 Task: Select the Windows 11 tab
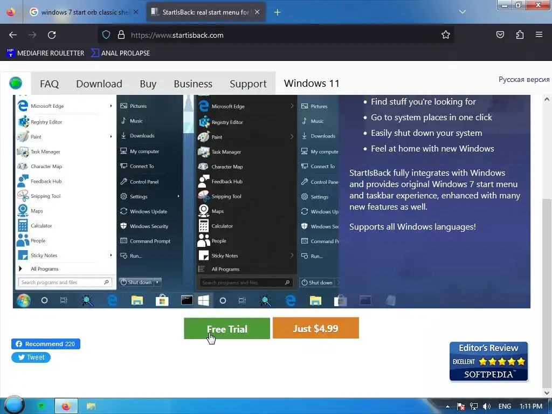(312, 84)
